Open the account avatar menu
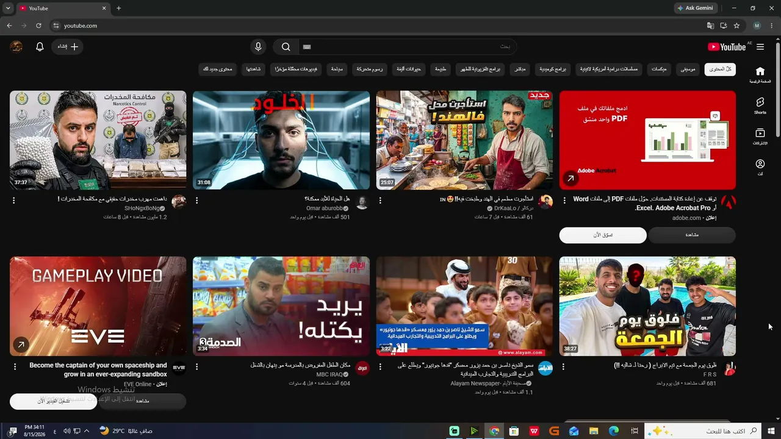This screenshot has height=439, width=781. pos(16,47)
